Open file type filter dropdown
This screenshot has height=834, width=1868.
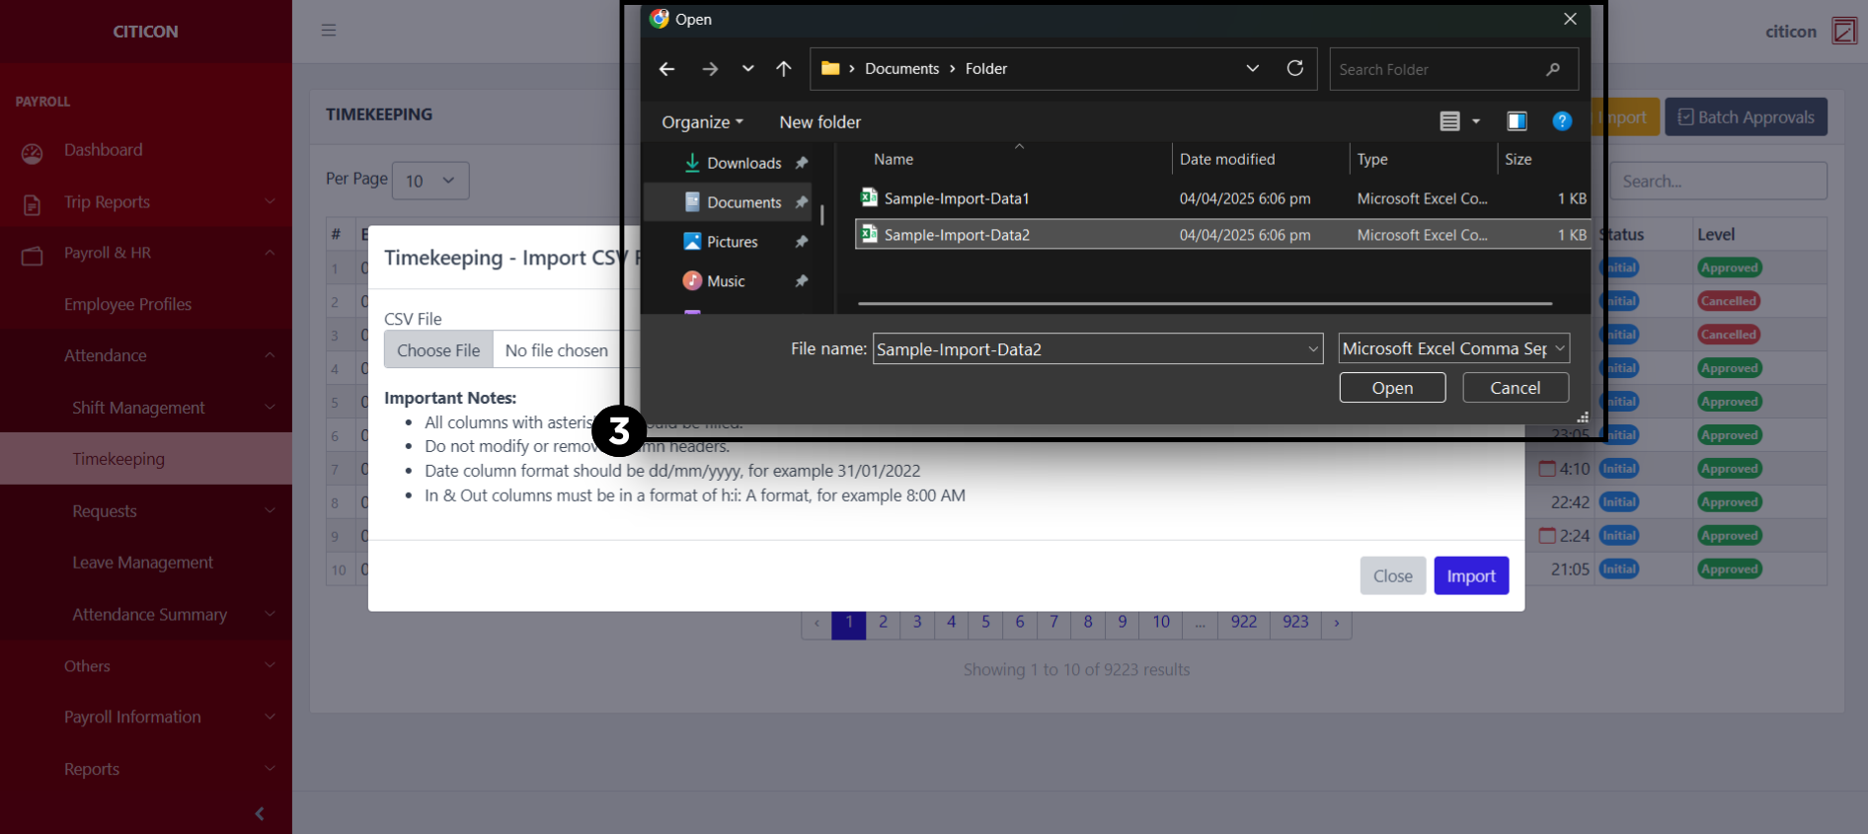click(x=1453, y=348)
